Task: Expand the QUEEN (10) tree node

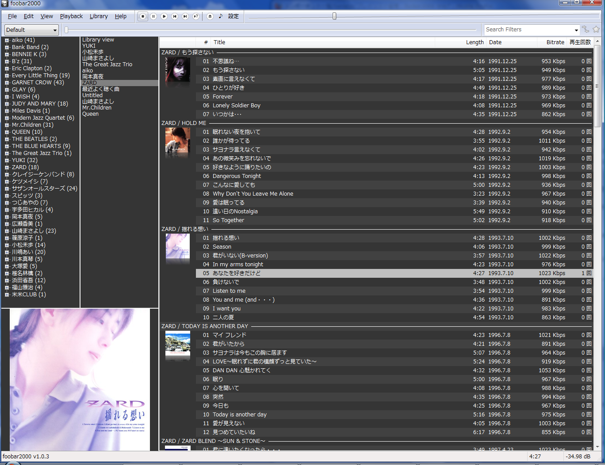Action: point(7,132)
